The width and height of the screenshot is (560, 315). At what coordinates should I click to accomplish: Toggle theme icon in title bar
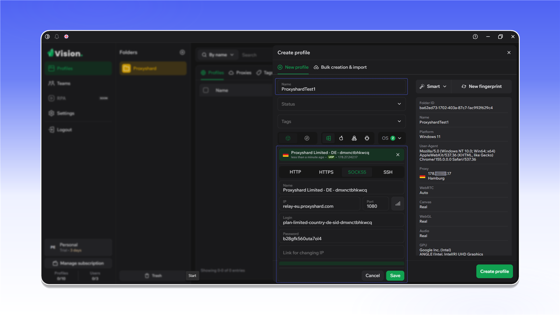pos(48,36)
